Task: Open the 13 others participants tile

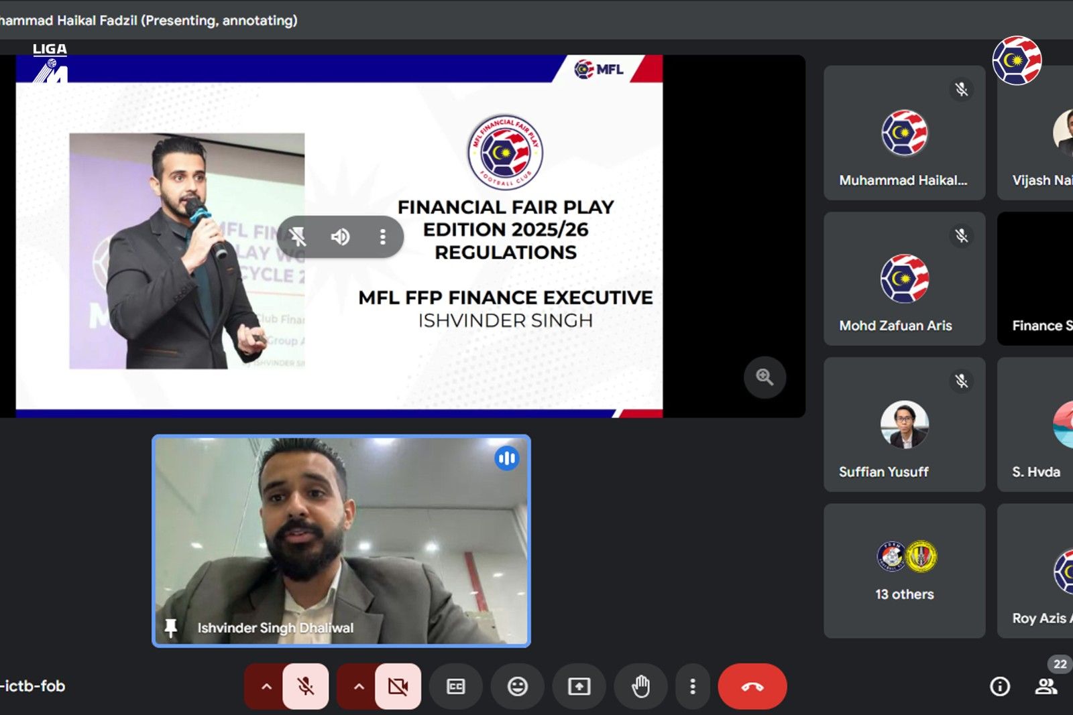Action: pos(905,571)
